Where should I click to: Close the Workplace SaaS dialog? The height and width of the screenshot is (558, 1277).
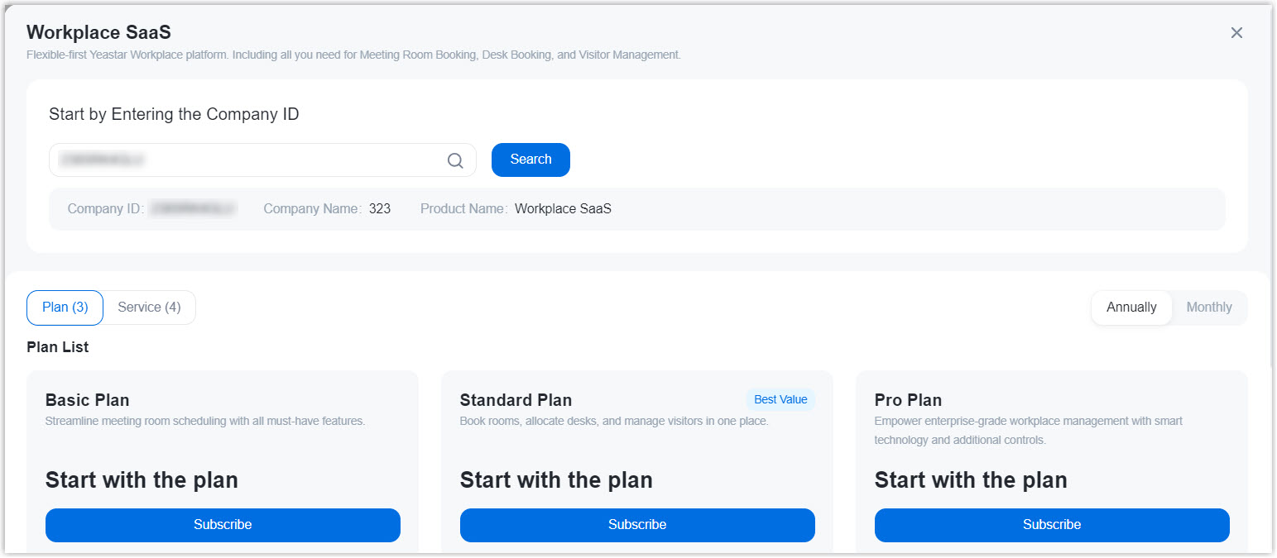tap(1236, 33)
